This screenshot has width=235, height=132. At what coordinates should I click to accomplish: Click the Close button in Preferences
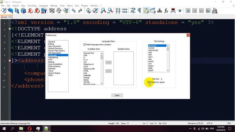click(117, 95)
